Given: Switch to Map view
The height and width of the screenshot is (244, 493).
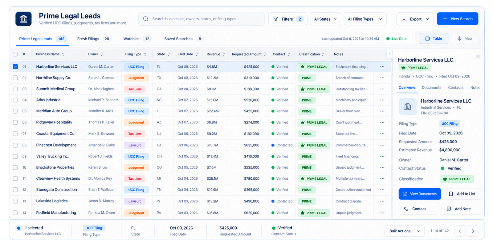Looking at the screenshot, I should (465, 38).
